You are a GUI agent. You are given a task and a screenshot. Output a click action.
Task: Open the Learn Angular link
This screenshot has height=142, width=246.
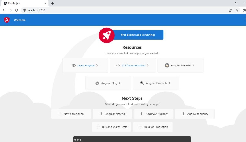[x=85, y=65]
